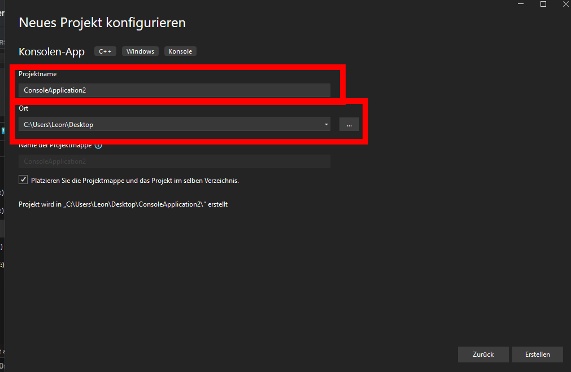This screenshot has height=372, width=571.
Task: Maximize the project configuration window
Action: (543, 5)
